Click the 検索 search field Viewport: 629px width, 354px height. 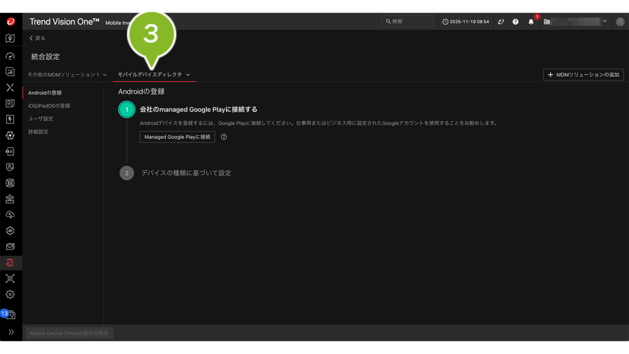tap(407, 22)
